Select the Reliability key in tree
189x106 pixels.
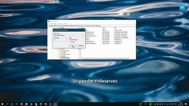[63, 56]
